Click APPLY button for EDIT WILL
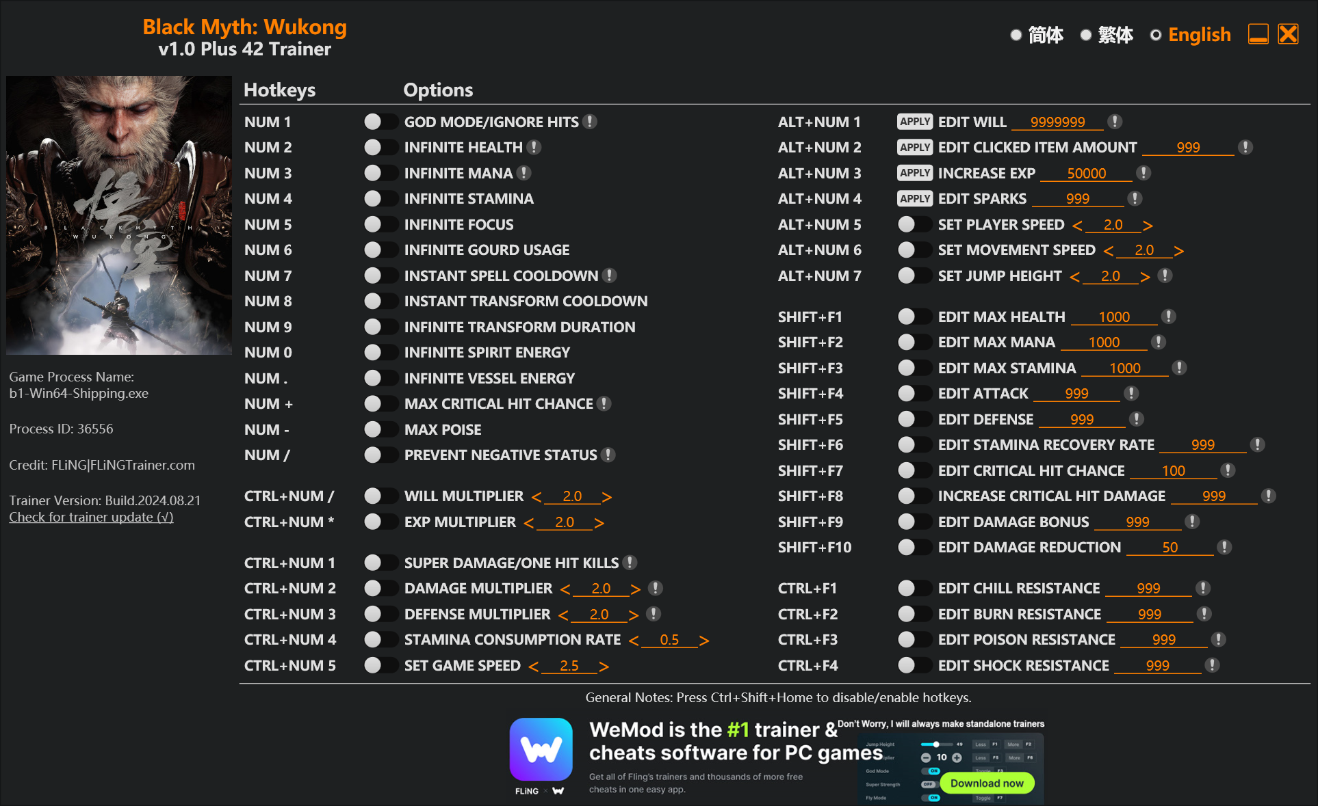This screenshot has height=806, width=1318. (910, 120)
